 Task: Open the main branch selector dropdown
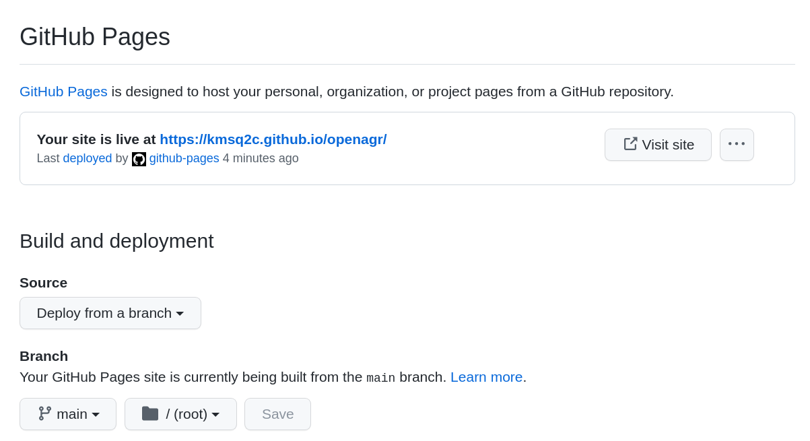[68, 414]
